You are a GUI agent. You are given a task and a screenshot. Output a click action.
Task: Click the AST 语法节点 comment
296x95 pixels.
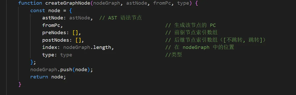(120, 18)
